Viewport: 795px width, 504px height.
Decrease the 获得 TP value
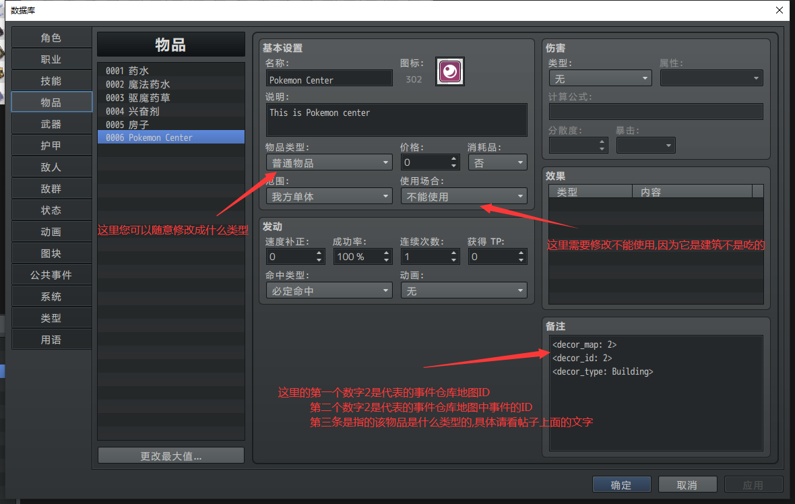[521, 260]
